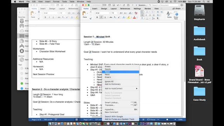Click the Format Painter brush in front window
This screenshot has width=224, height=126.
click(x=91, y=18)
